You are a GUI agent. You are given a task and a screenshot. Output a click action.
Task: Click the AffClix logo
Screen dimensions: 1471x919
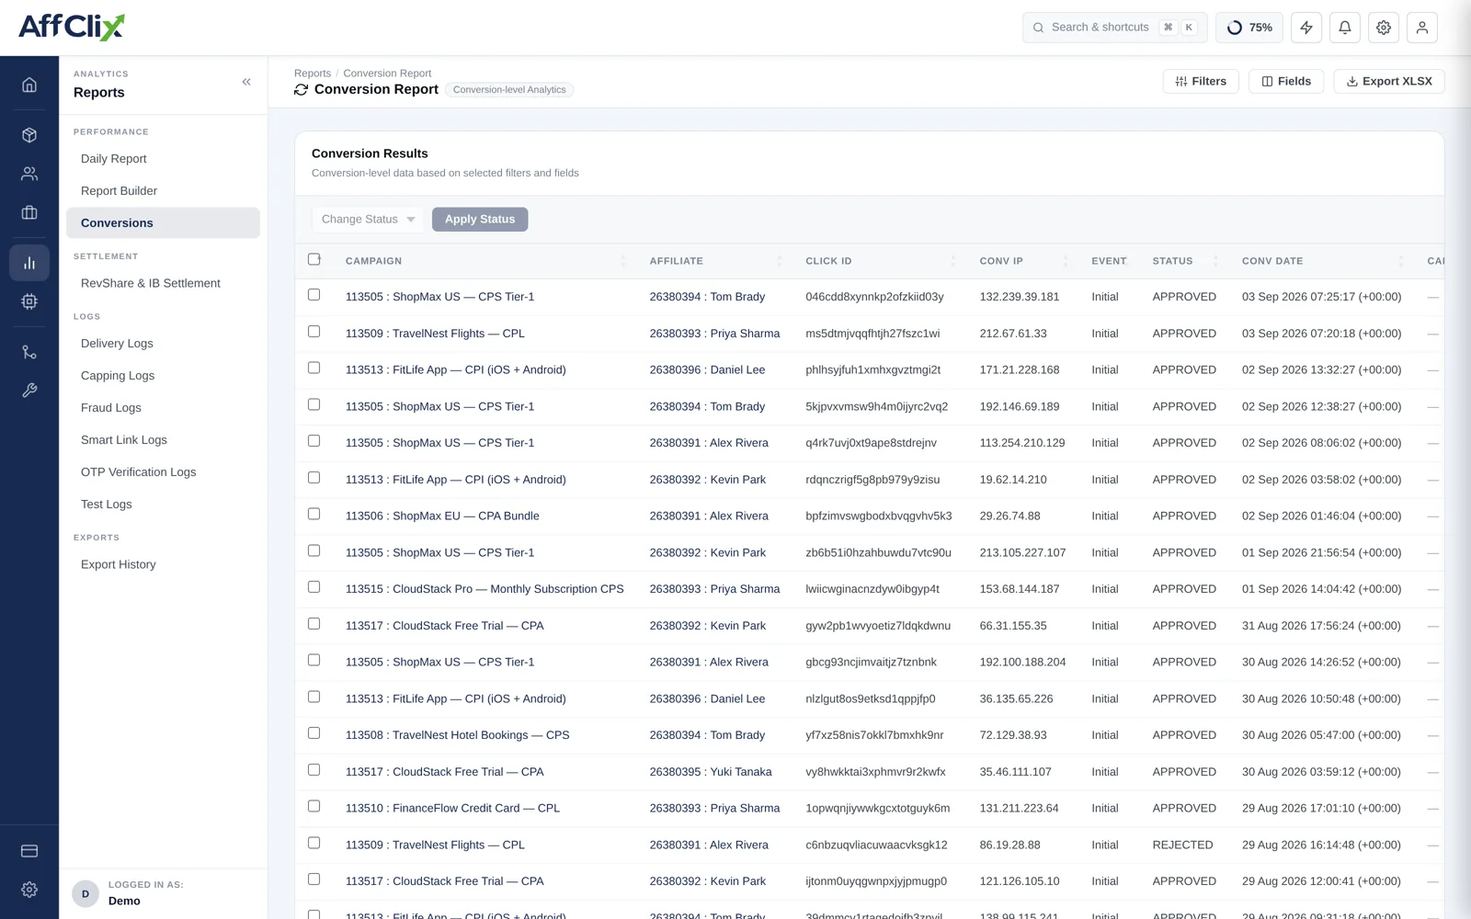(72, 27)
